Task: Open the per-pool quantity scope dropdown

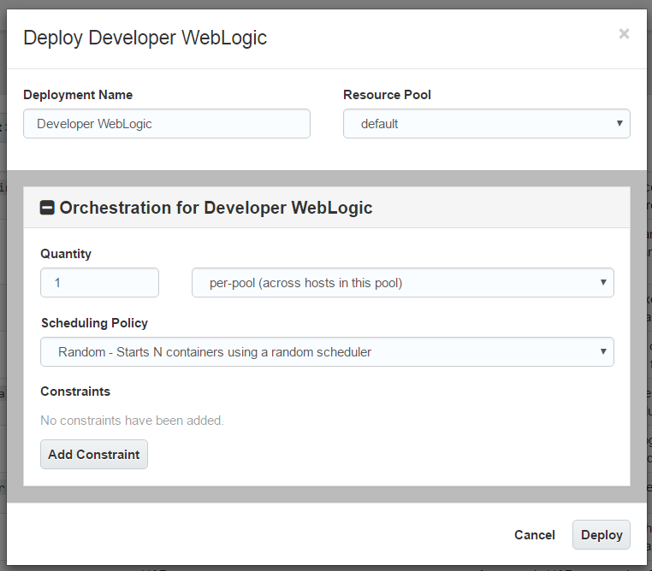Action: coord(402,283)
